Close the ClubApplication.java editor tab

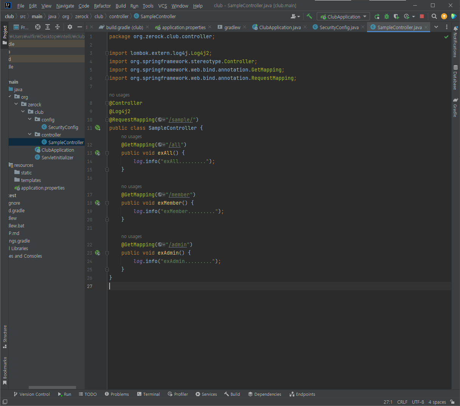[305, 27]
